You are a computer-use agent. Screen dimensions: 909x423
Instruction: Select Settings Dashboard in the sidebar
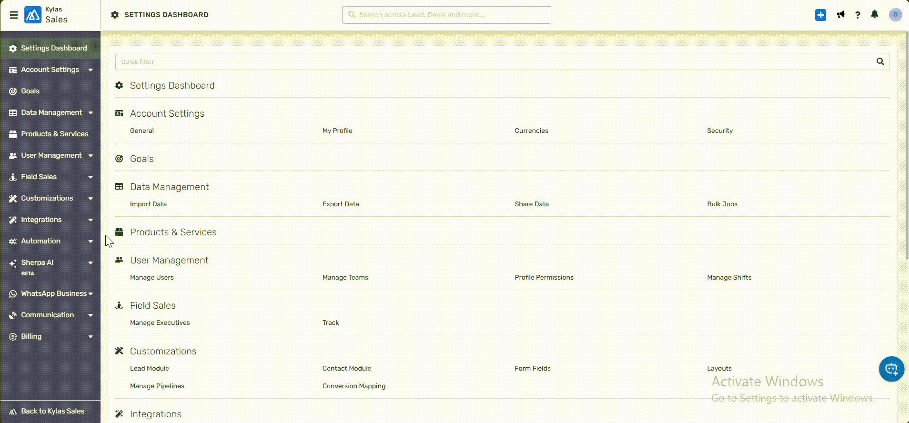50,48
